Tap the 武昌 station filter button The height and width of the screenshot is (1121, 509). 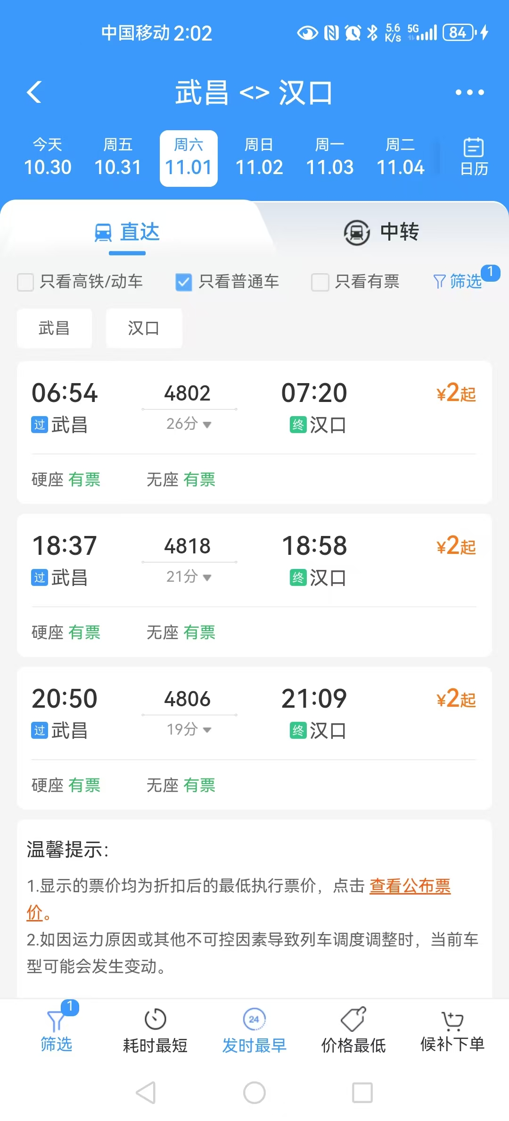click(x=54, y=328)
